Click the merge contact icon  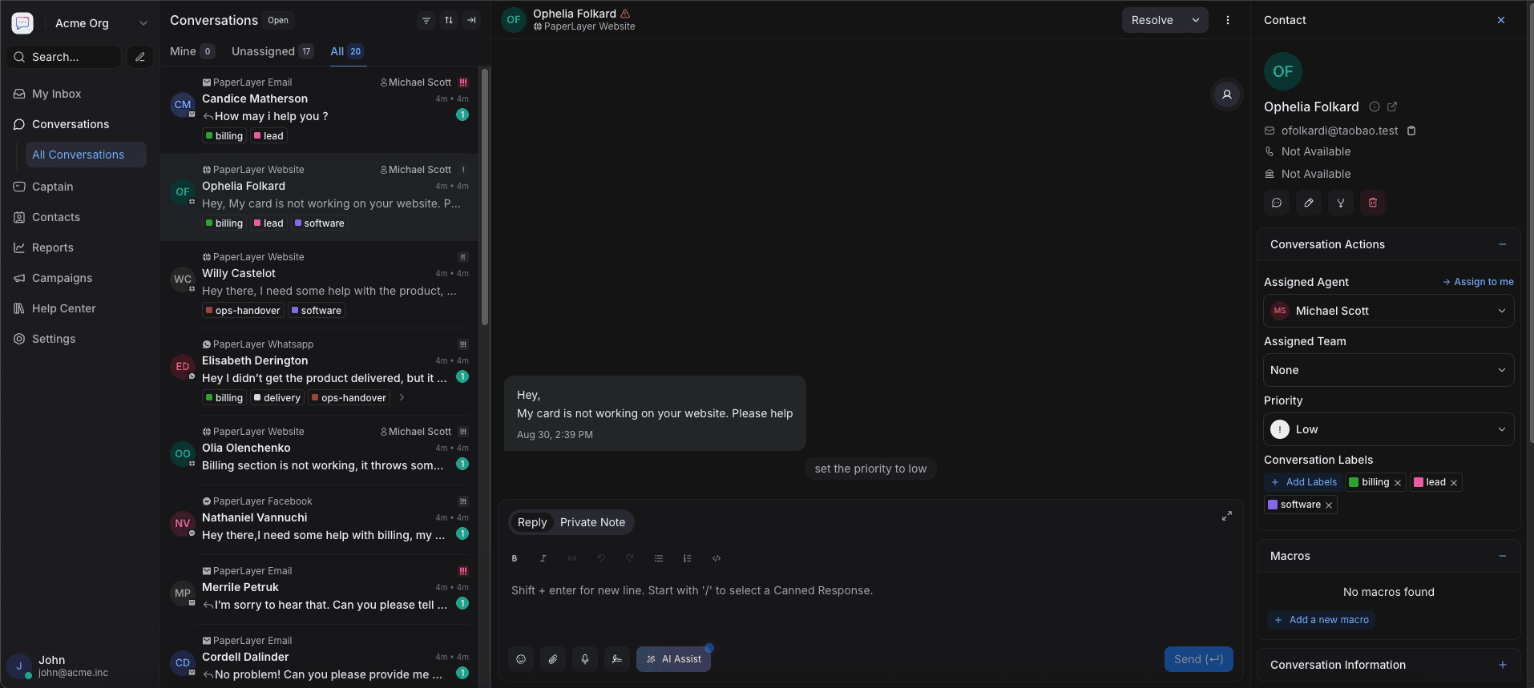[1341, 203]
